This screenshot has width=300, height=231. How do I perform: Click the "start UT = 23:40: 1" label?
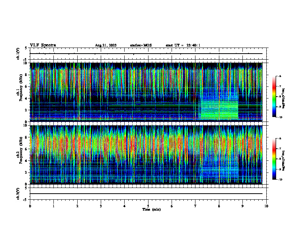(183, 45)
